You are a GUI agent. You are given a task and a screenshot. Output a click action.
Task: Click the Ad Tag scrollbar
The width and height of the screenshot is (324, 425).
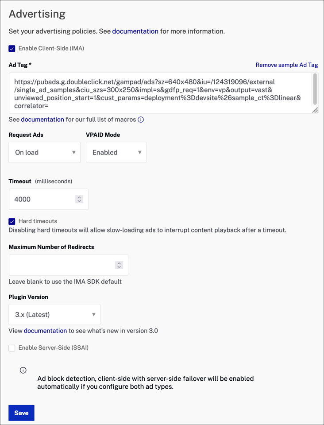click(315, 89)
